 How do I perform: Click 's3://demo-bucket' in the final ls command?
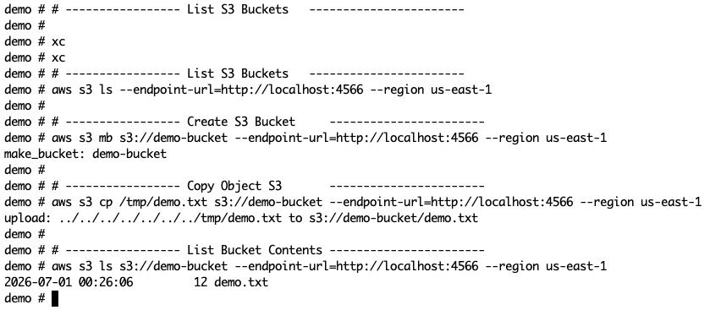pyautogui.click(x=173, y=266)
